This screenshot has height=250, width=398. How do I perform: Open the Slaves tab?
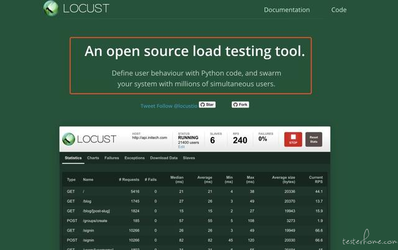pyautogui.click(x=189, y=158)
